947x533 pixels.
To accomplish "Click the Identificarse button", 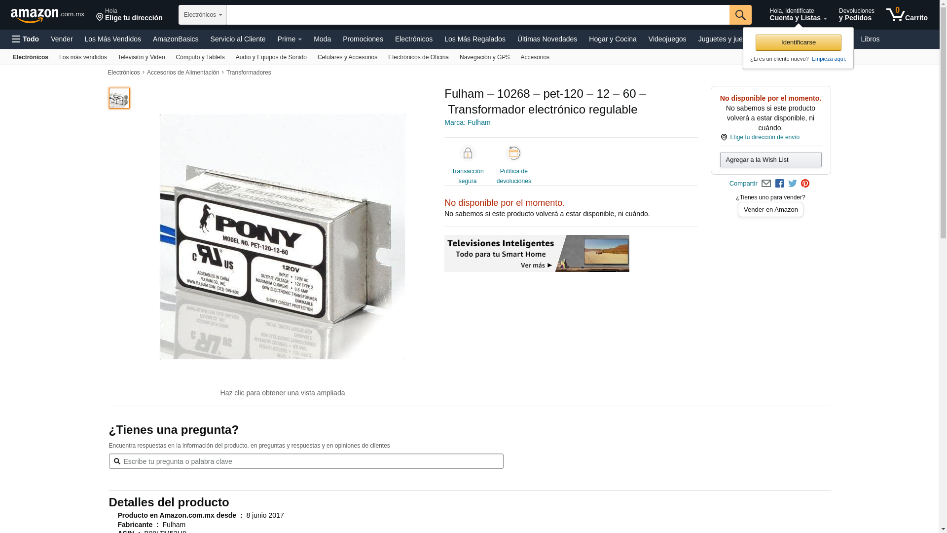I will [x=798, y=42].
